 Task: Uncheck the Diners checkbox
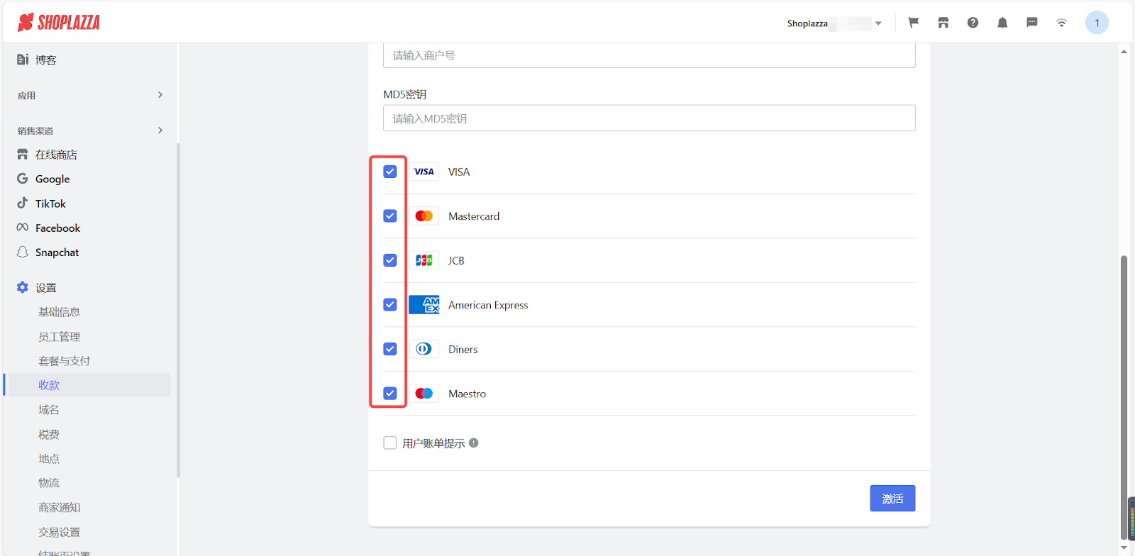click(x=390, y=349)
